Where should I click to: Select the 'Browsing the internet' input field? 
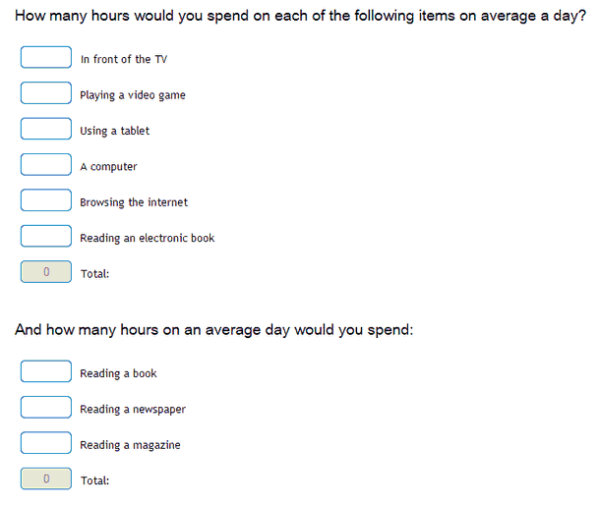coord(46,200)
